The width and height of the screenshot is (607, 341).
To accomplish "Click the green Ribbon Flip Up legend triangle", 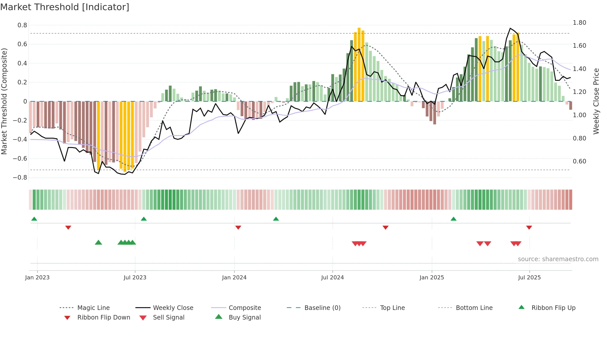I will [522, 307].
